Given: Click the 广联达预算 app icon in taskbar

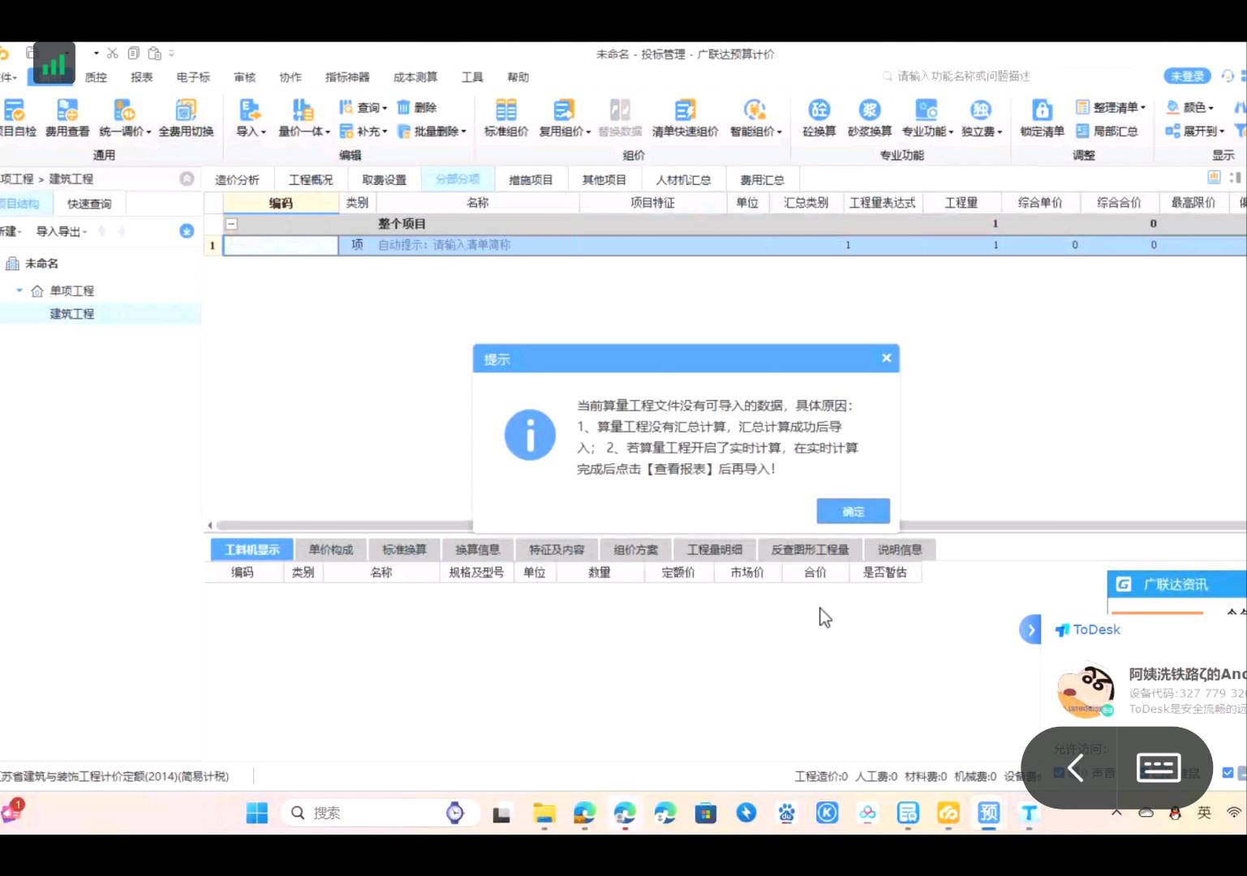Looking at the screenshot, I should click(x=988, y=813).
